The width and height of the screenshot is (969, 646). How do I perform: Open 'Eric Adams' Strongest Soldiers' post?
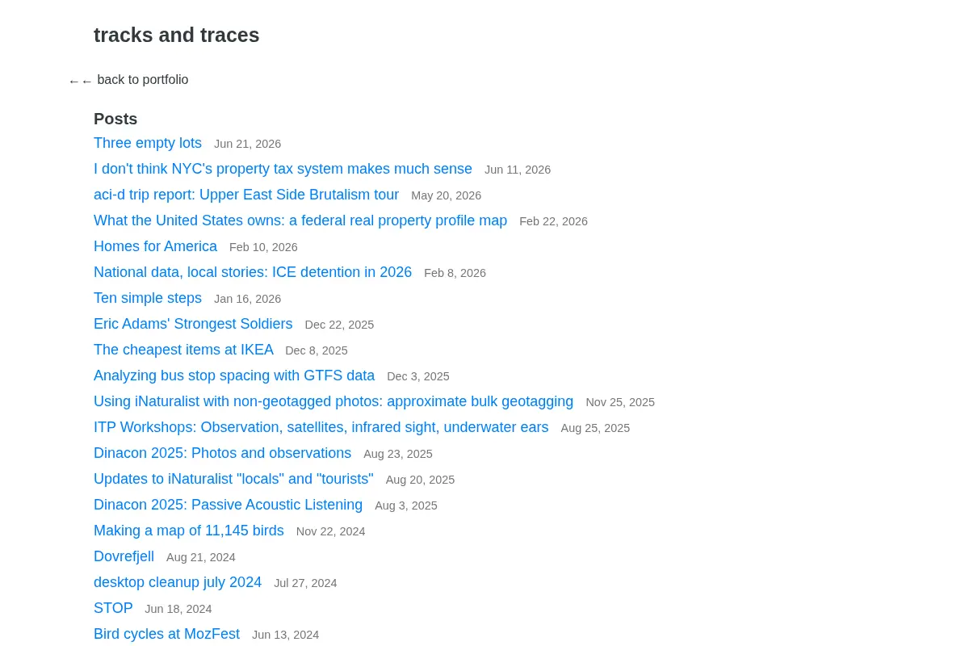point(193,324)
